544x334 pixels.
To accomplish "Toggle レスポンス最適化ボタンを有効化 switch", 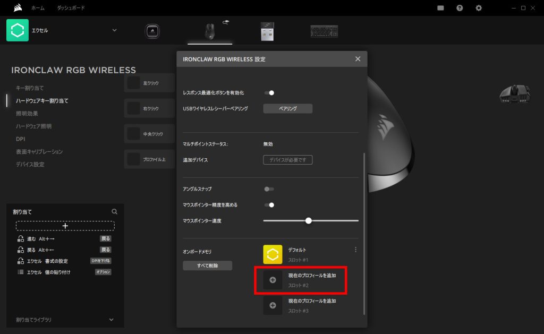I will click(269, 92).
